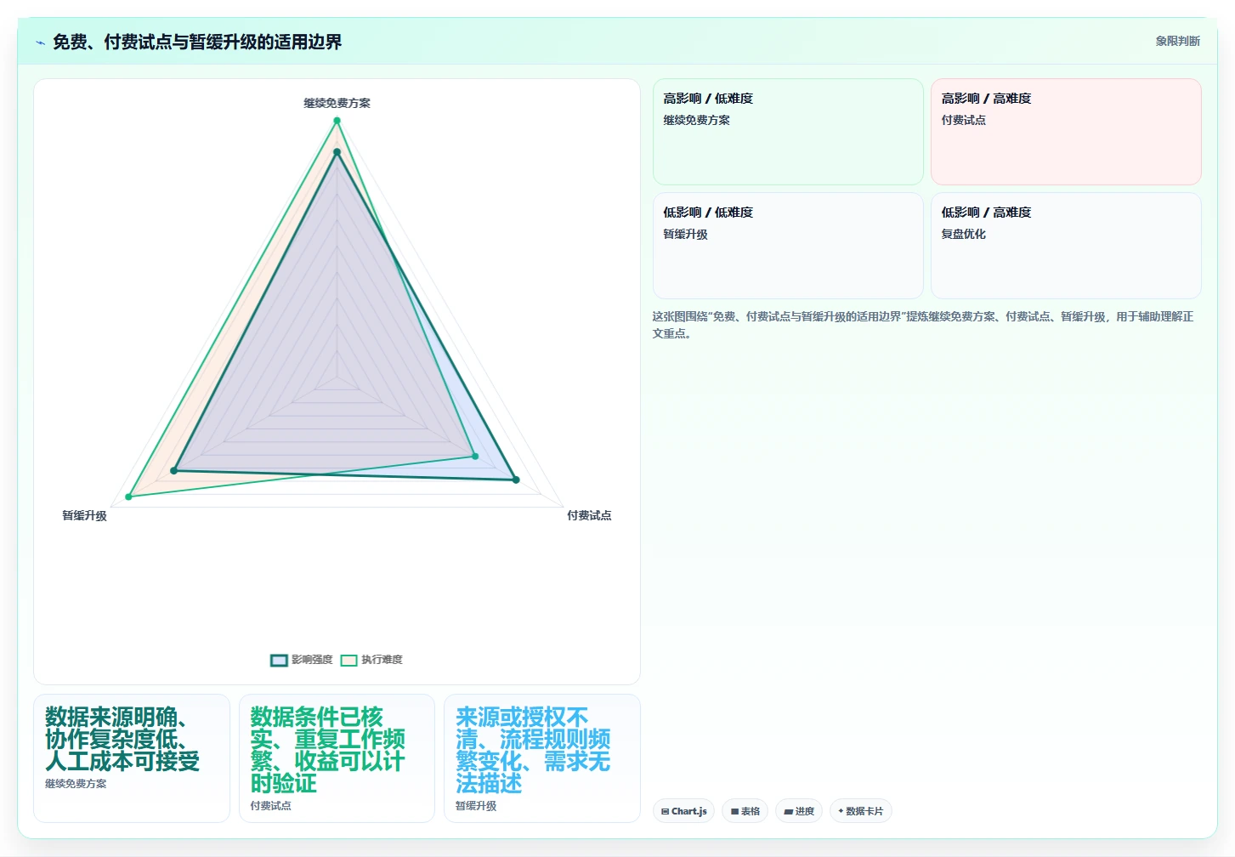This screenshot has width=1235, height=857.
Task: Open the 数据条件已核实 data card
Action: point(337,758)
